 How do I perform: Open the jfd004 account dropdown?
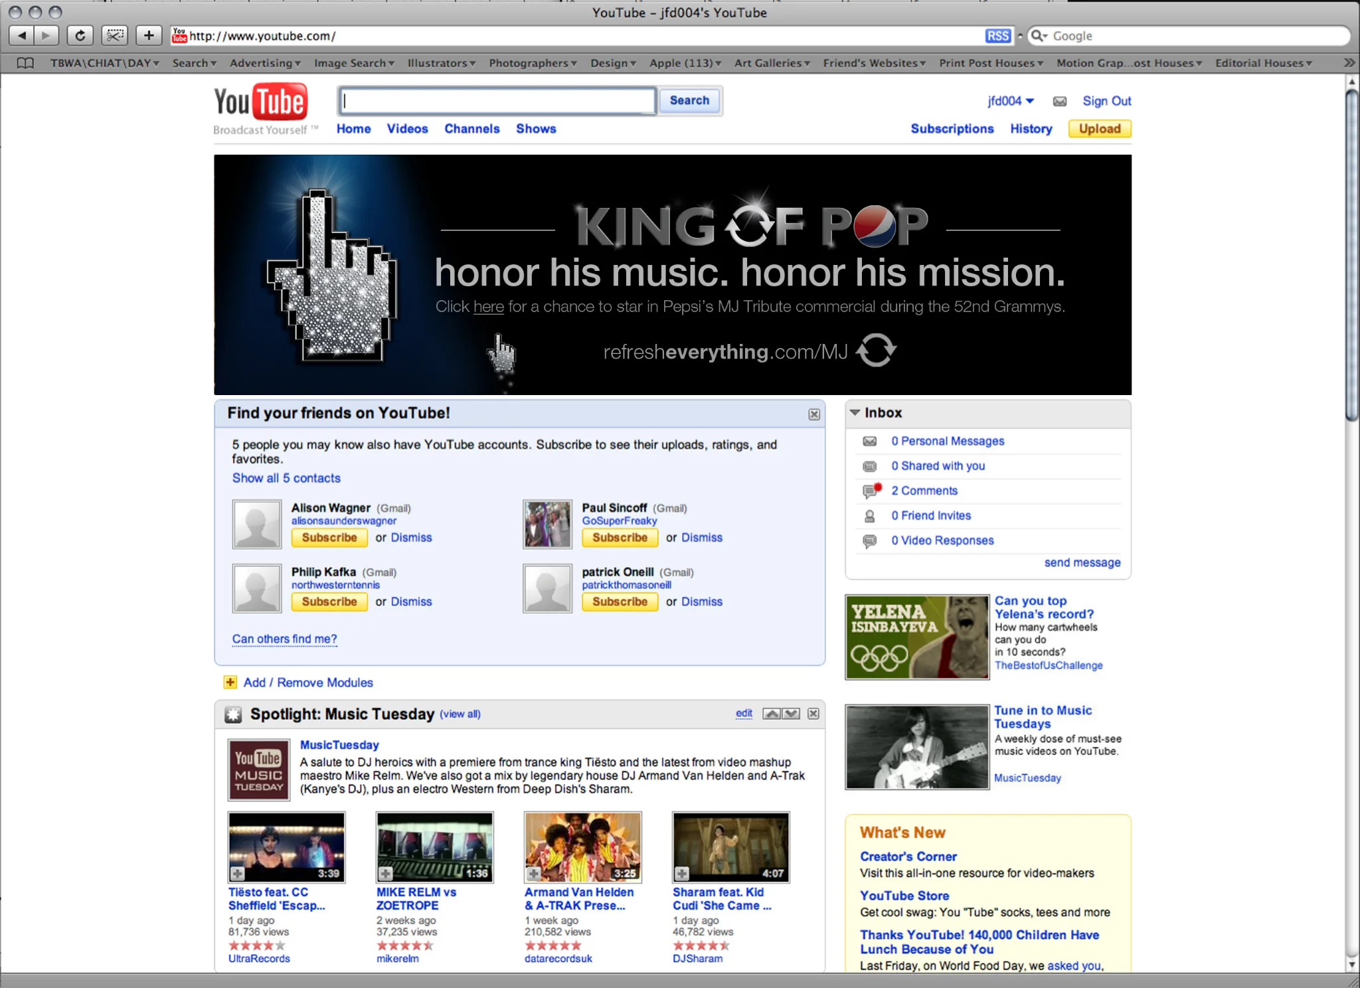coord(1011,101)
